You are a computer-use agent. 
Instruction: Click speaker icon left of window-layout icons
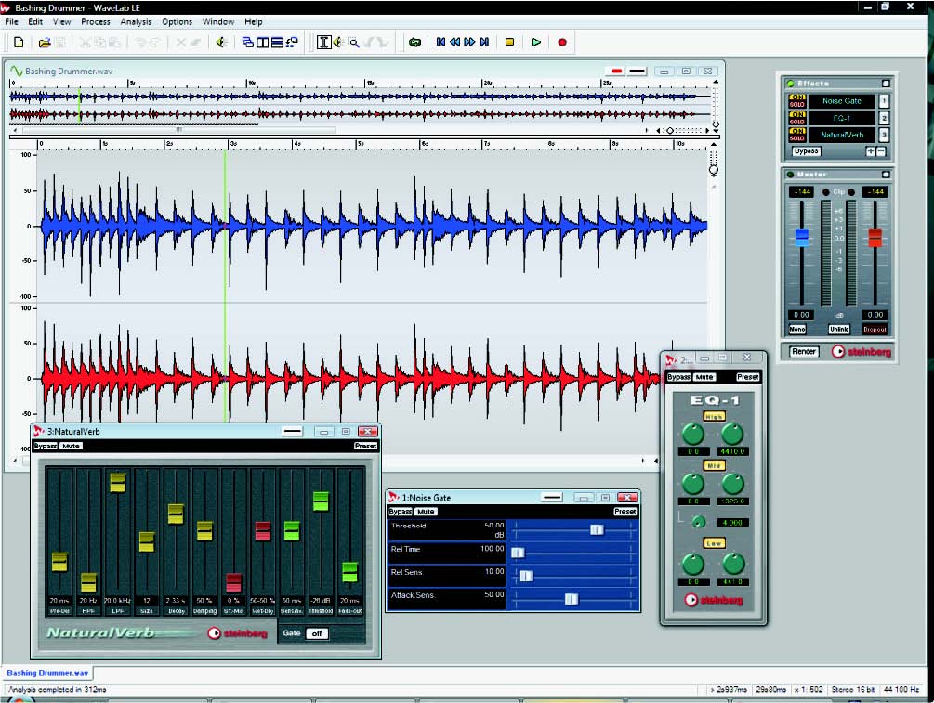[221, 43]
